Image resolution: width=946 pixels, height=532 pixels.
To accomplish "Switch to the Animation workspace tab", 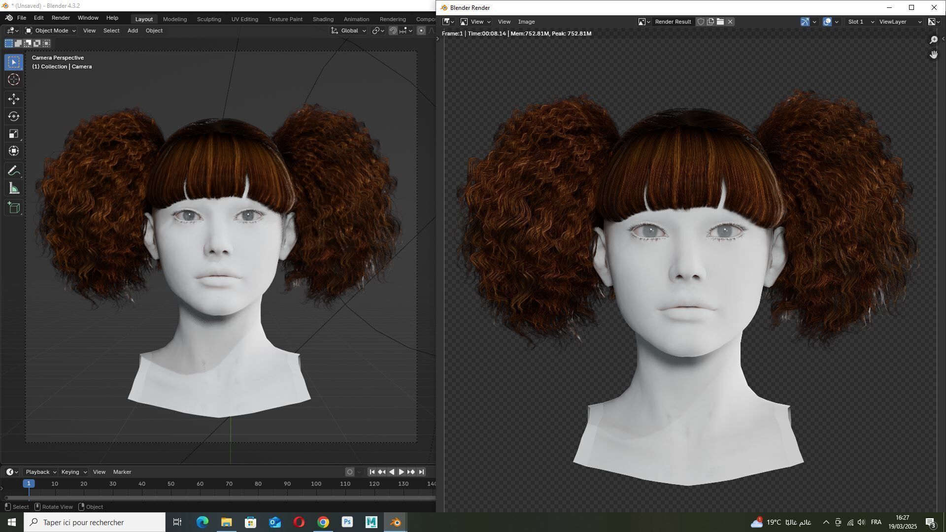I will [356, 19].
